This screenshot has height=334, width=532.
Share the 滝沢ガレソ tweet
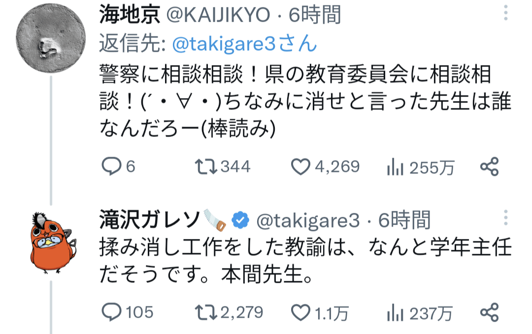coord(490,312)
